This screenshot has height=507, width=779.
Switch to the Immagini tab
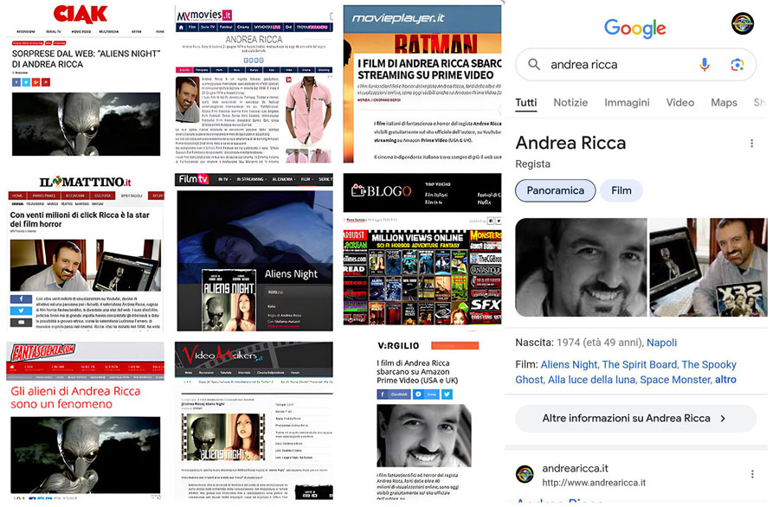pos(627,103)
